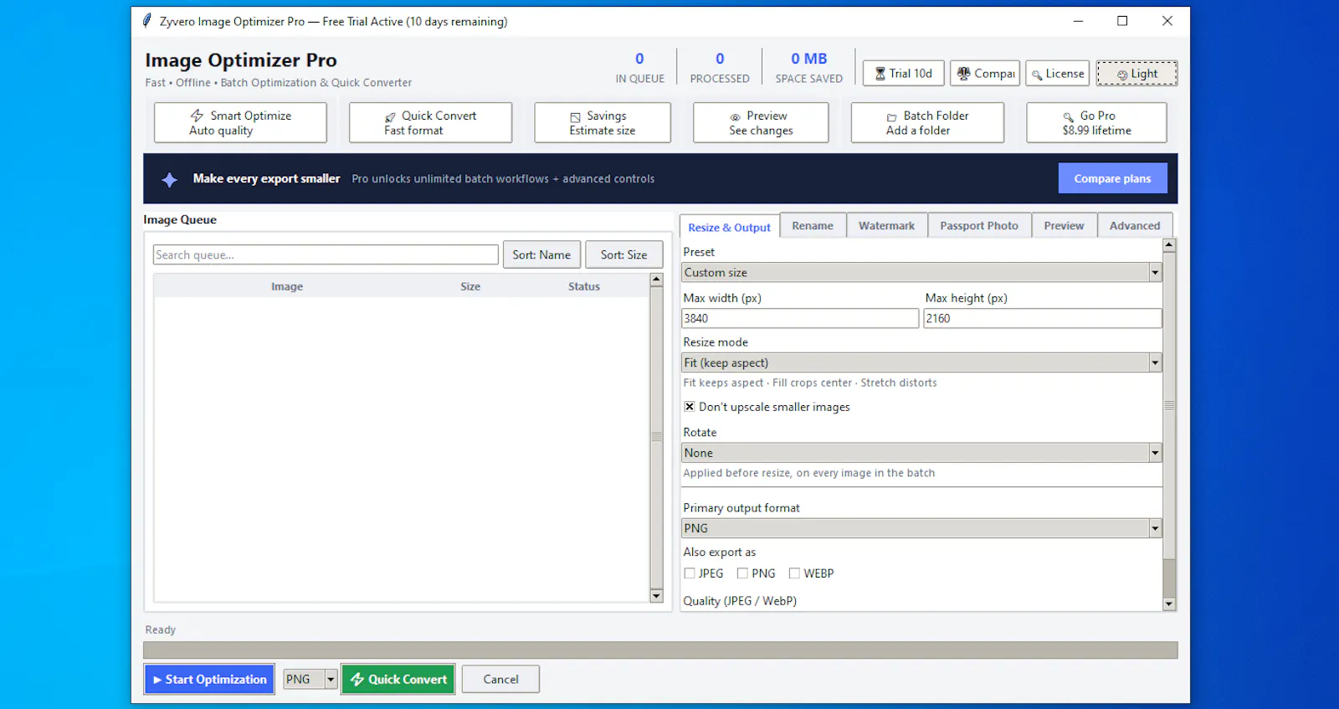Switch to the Preview tab
1339x709 pixels.
[1064, 226]
